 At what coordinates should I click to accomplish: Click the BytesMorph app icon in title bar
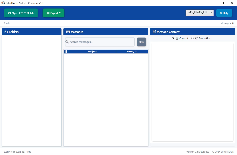[3, 3]
